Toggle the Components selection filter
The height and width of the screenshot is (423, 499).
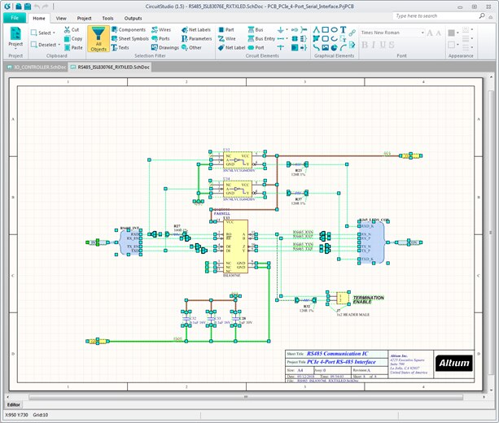pyautogui.click(x=127, y=29)
